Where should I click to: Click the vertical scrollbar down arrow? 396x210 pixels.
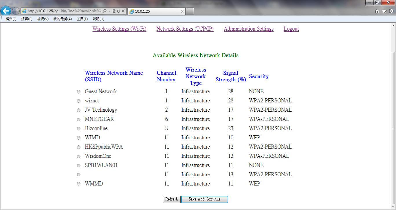point(393,207)
